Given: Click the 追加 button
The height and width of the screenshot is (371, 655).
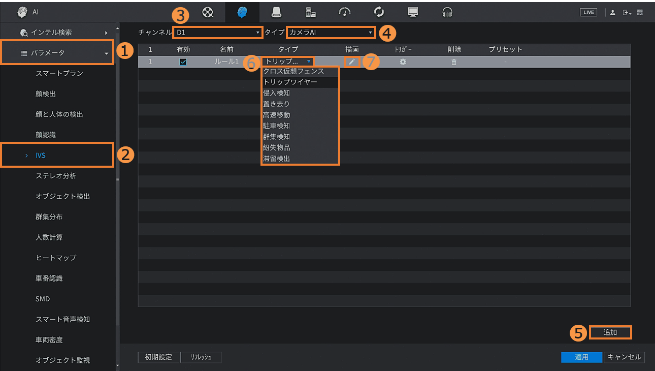Looking at the screenshot, I should (x=610, y=332).
